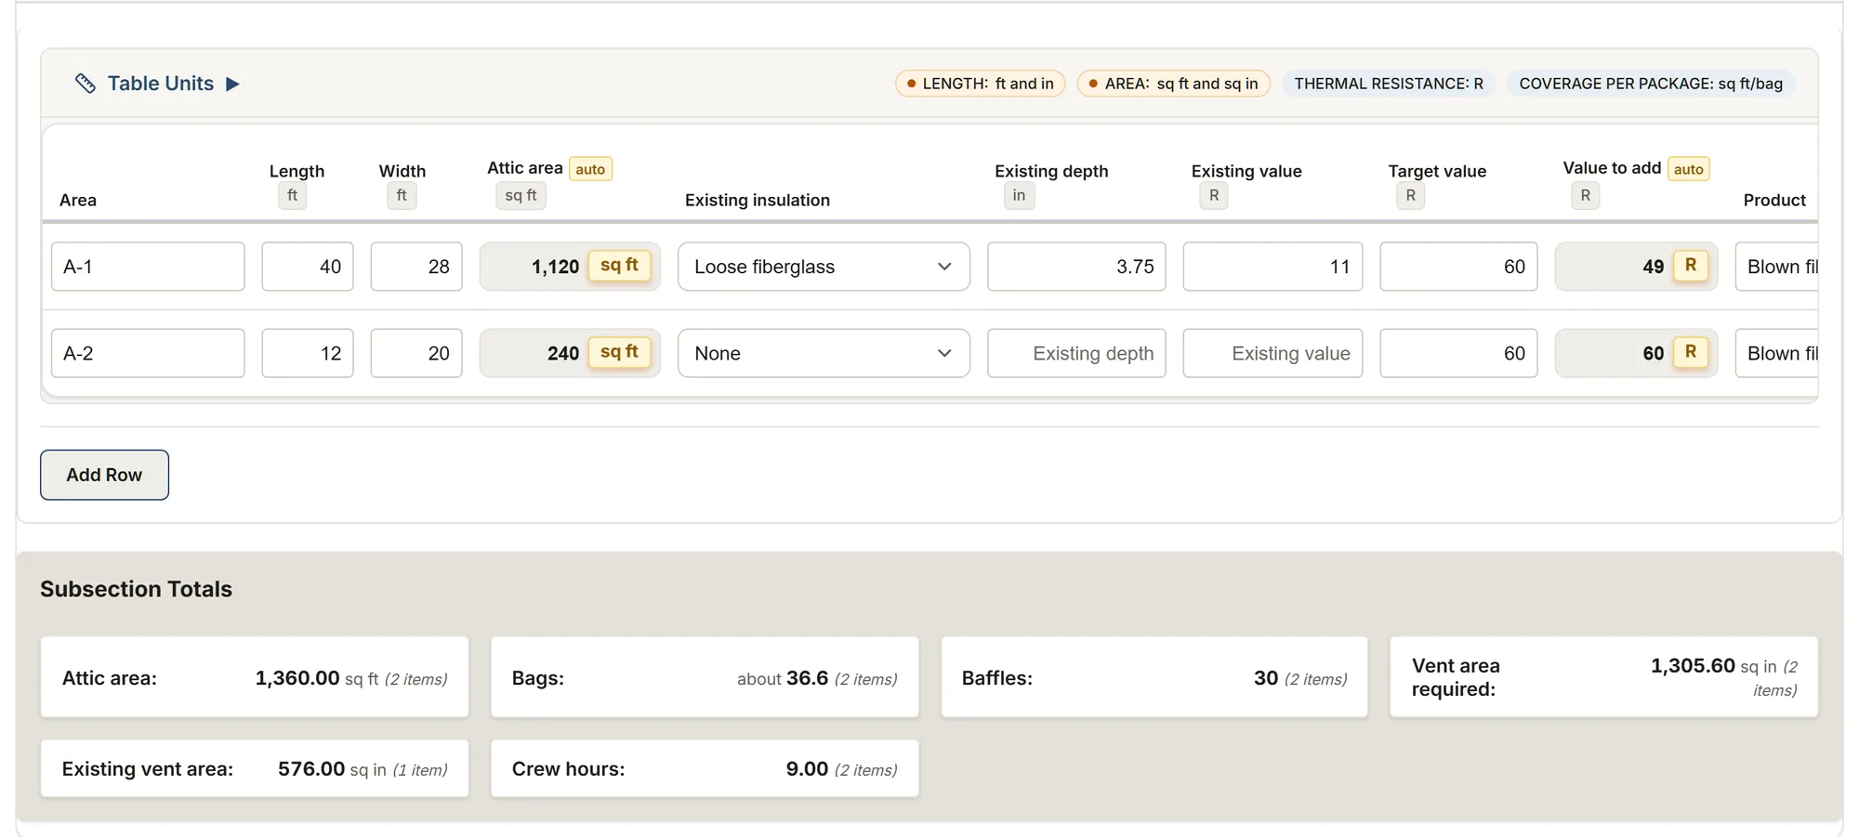Open the AREA: sq ft and sq in pill
1859x837 pixels.
(1173, 84)
